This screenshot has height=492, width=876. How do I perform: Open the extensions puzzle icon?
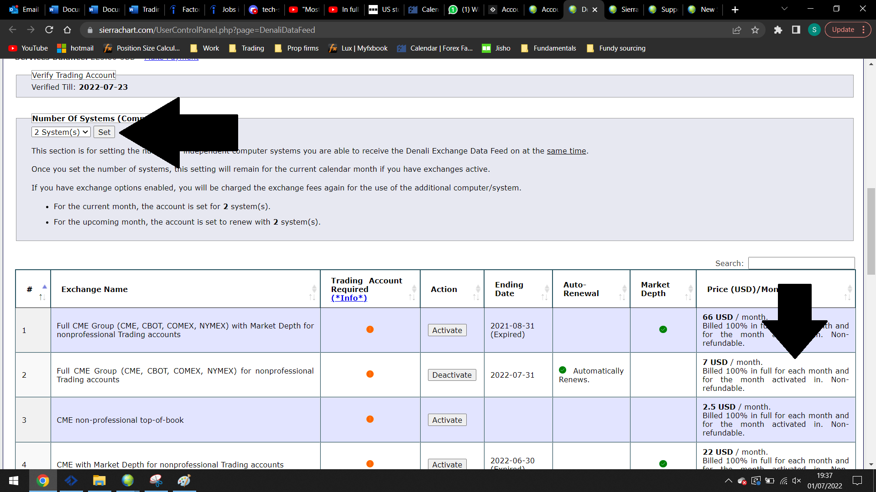[x=778, y=30]
